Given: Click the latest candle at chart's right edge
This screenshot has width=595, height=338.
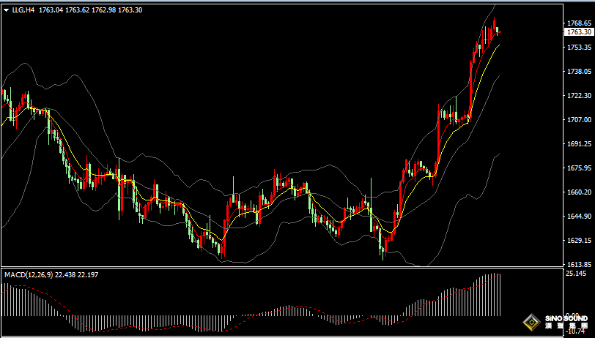Looking at the screenshot, I should click(499, 31).
